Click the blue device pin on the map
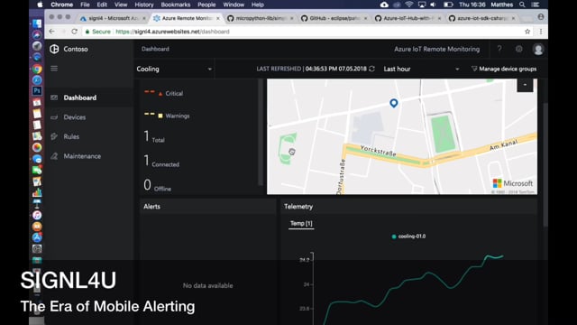 [x=394, y=103]
